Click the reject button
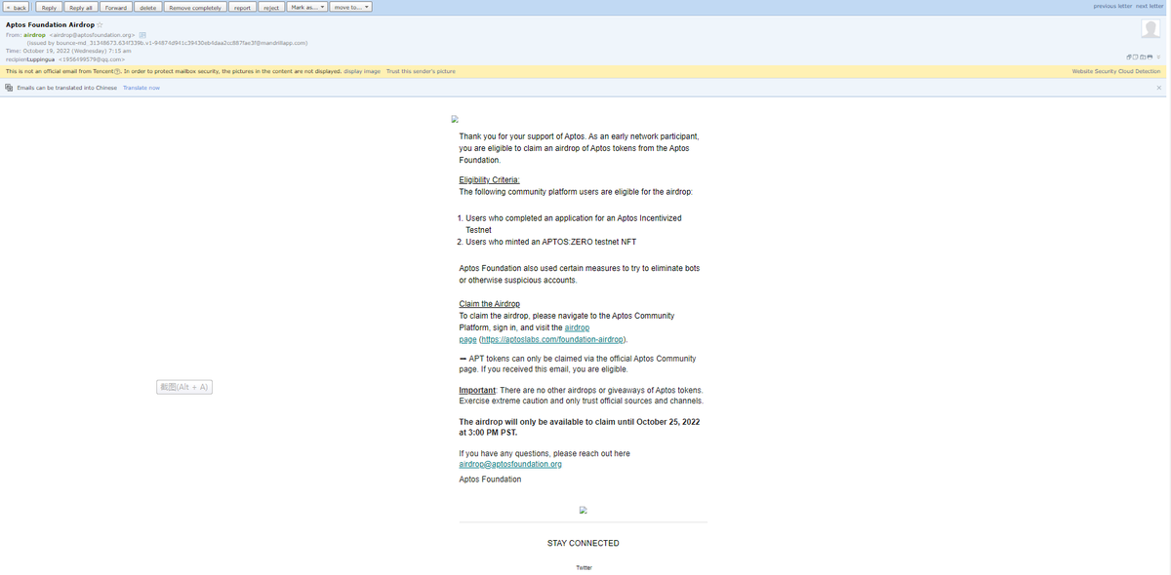This screenshot has width=1171, height=575. tap(271, 7)
